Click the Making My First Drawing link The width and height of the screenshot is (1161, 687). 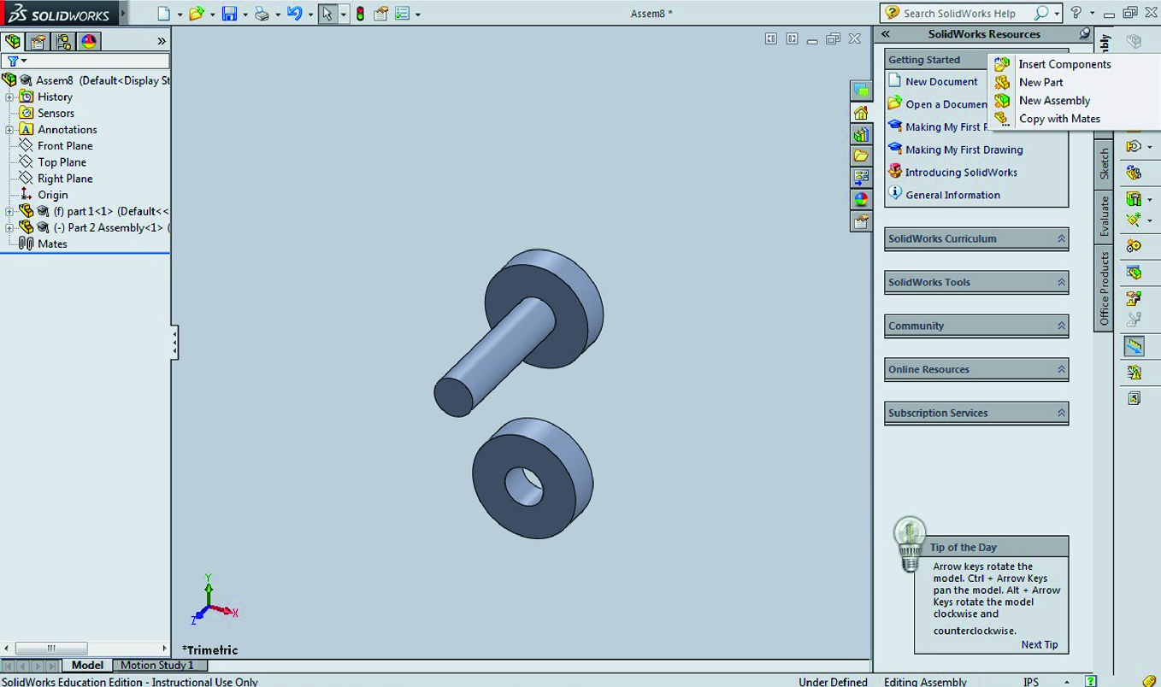tap(964, 150)
